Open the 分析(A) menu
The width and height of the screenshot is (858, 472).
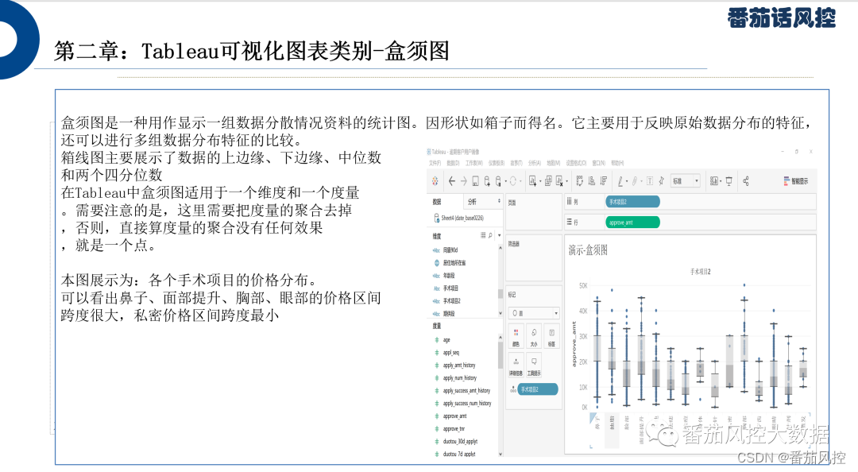tap(534, 163)
